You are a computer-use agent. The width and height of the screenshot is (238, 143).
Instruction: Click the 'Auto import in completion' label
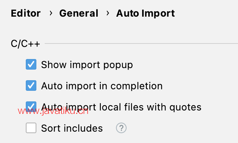(102, 86)
